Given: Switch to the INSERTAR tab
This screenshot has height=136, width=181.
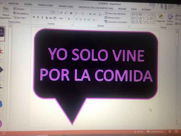Looking at the screenshot, I should [x=14, y=4].
